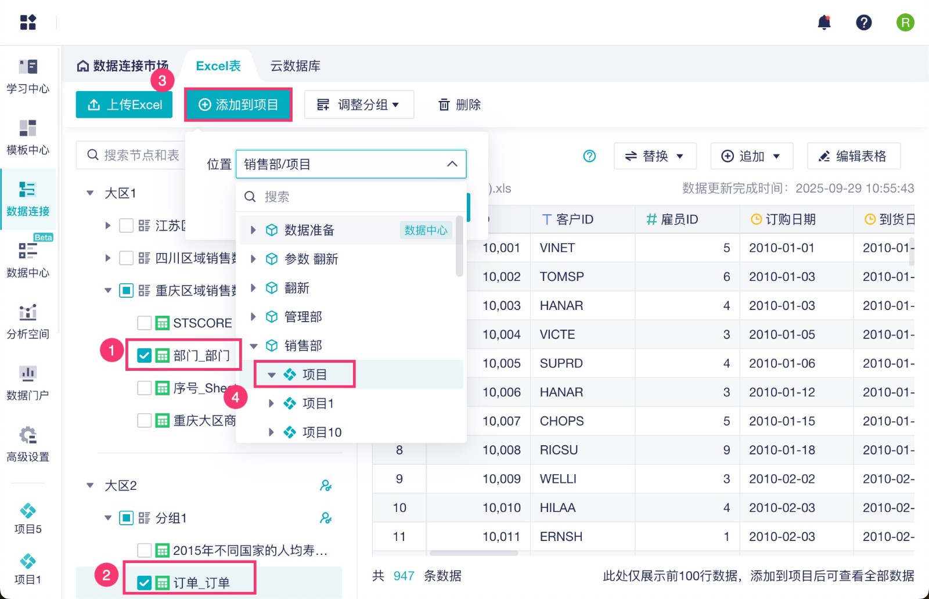This screenshot has height=599, width=929.
Task: Expand the 四川区域销售 group node
Action: click(107, 258)
